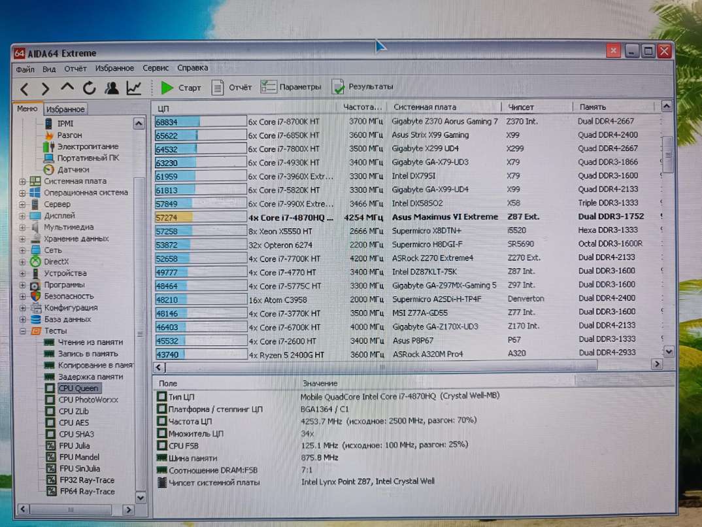Open Параметры from the toolbar
Viewport: 702px width, 527px height.
pos(291,87)
